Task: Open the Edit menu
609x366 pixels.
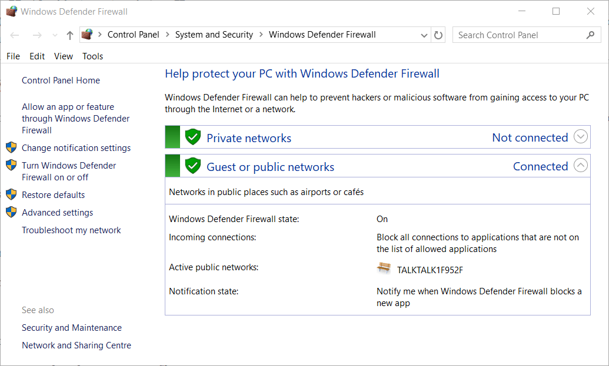Action: (37, 56)
